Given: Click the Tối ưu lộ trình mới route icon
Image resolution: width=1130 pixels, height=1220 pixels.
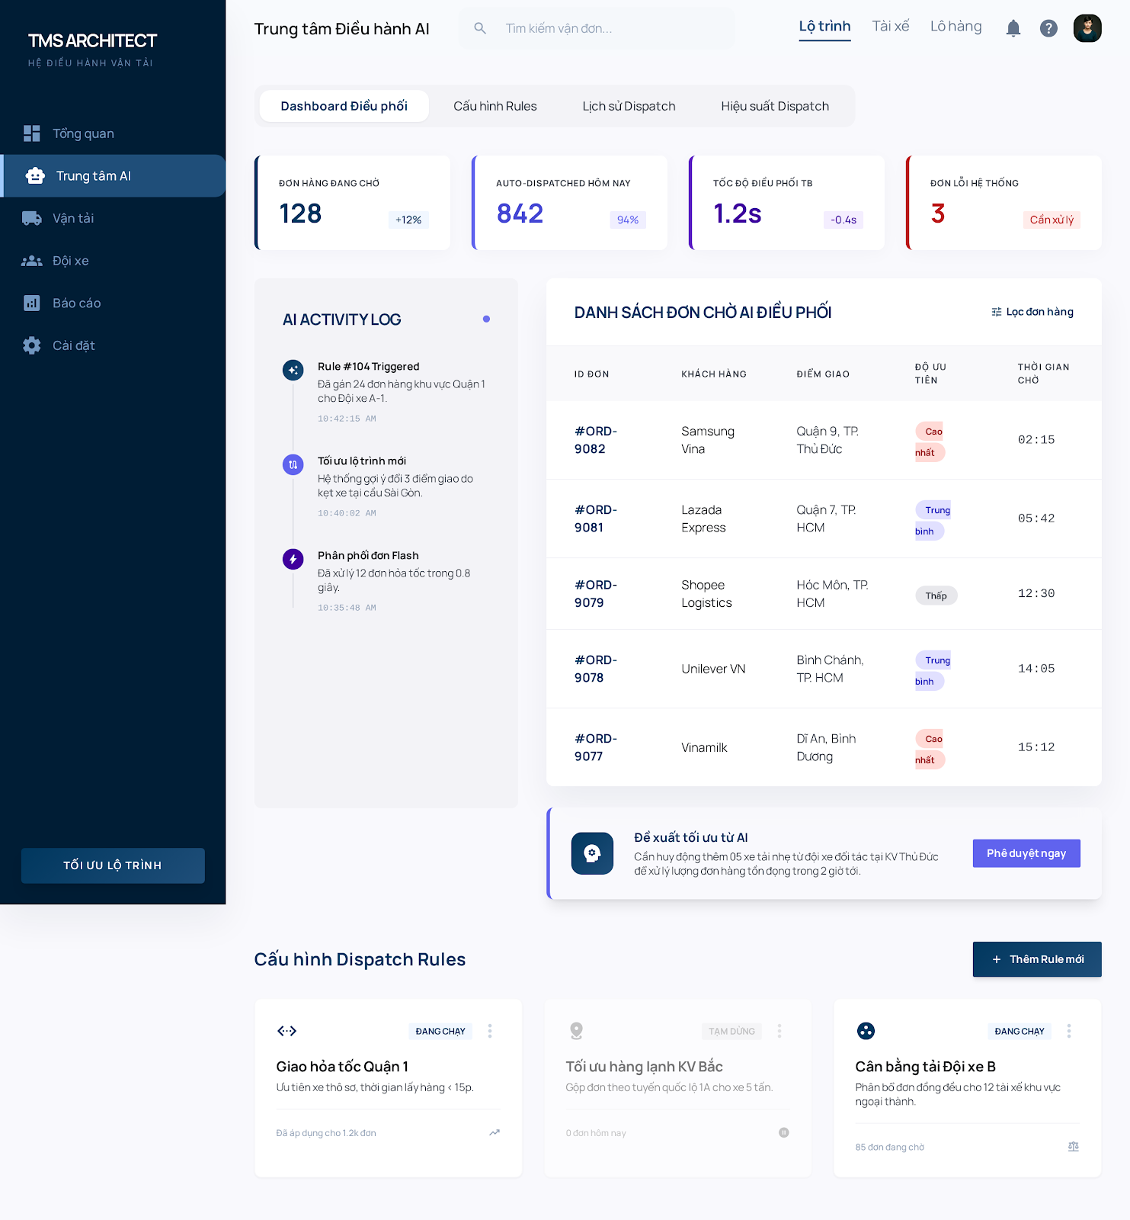Looking at the screenshot, I should coord(293,464).
